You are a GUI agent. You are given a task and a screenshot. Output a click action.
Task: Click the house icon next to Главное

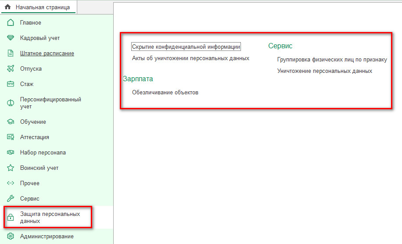click(11, 23)
